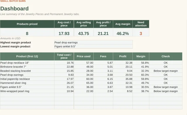
Task: Click the fees value 5.87
Action: (110, 63)
